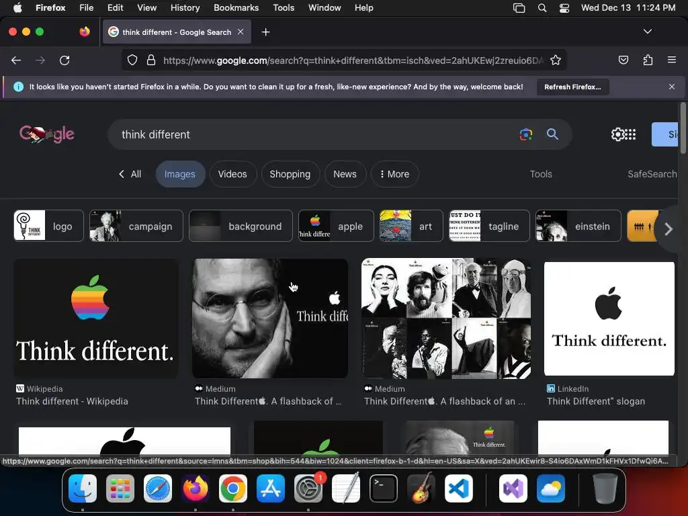Switch to the Shopping results tab
Screen dimensions: 688x516
290,174
